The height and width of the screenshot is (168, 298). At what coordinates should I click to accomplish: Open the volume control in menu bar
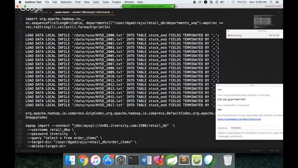tap(223, 2)
